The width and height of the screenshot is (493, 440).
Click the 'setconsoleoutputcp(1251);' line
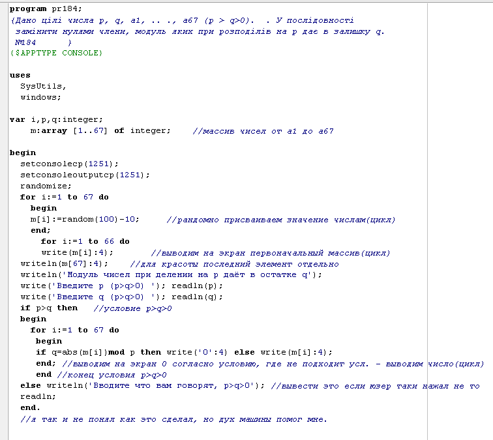coord(85,175)
